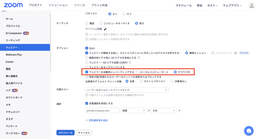
Task: Open the ホスト dropdown in header
Action: click(212, 6)
